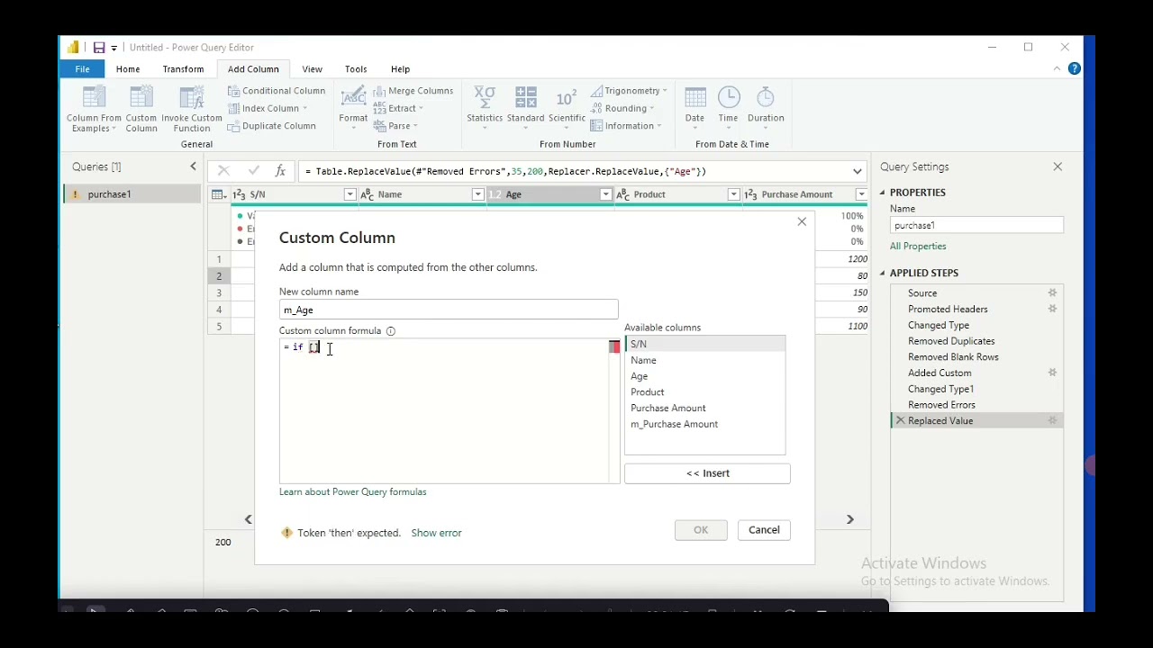
Task: Click the query Name field
Action: (x=976, y=225)
